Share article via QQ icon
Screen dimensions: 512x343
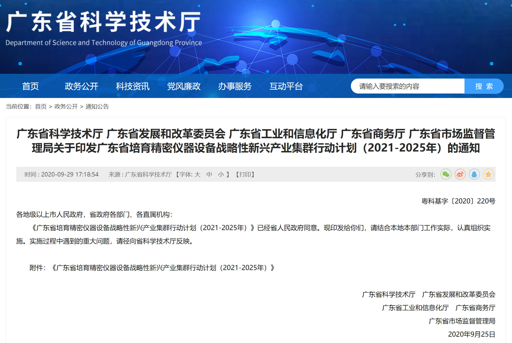[474, 174]
